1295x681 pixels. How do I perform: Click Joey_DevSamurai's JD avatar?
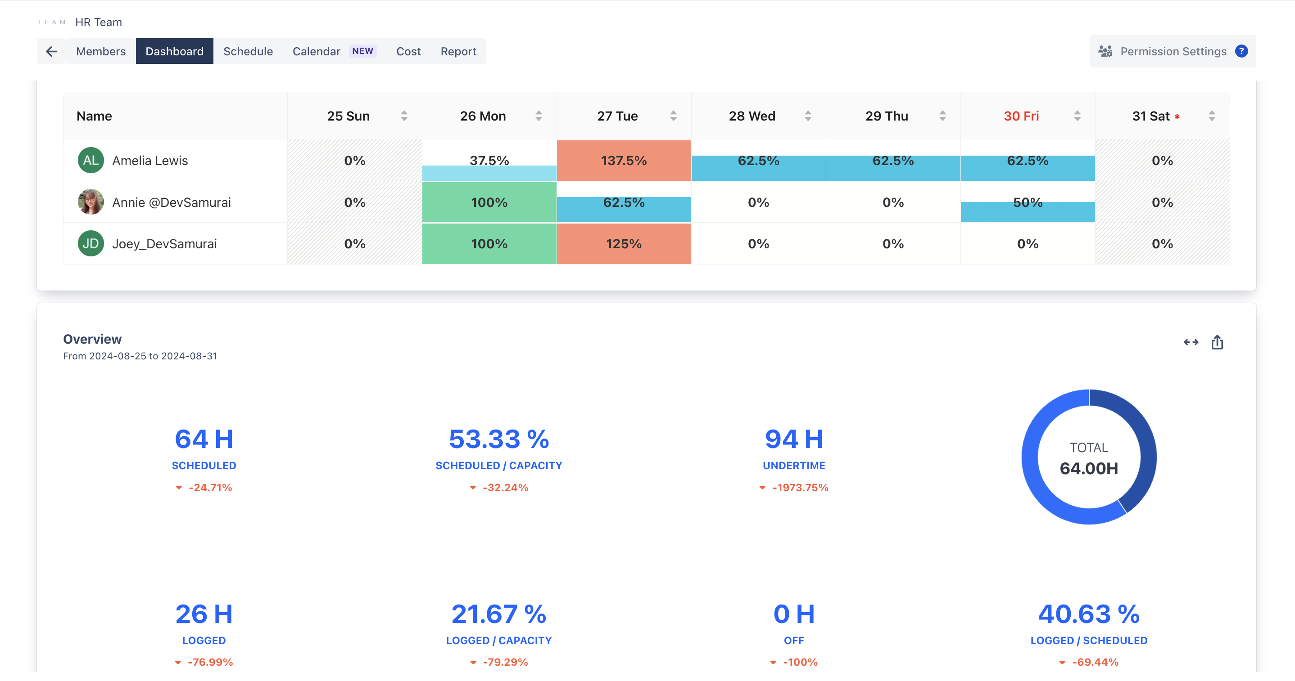(91, 244)
